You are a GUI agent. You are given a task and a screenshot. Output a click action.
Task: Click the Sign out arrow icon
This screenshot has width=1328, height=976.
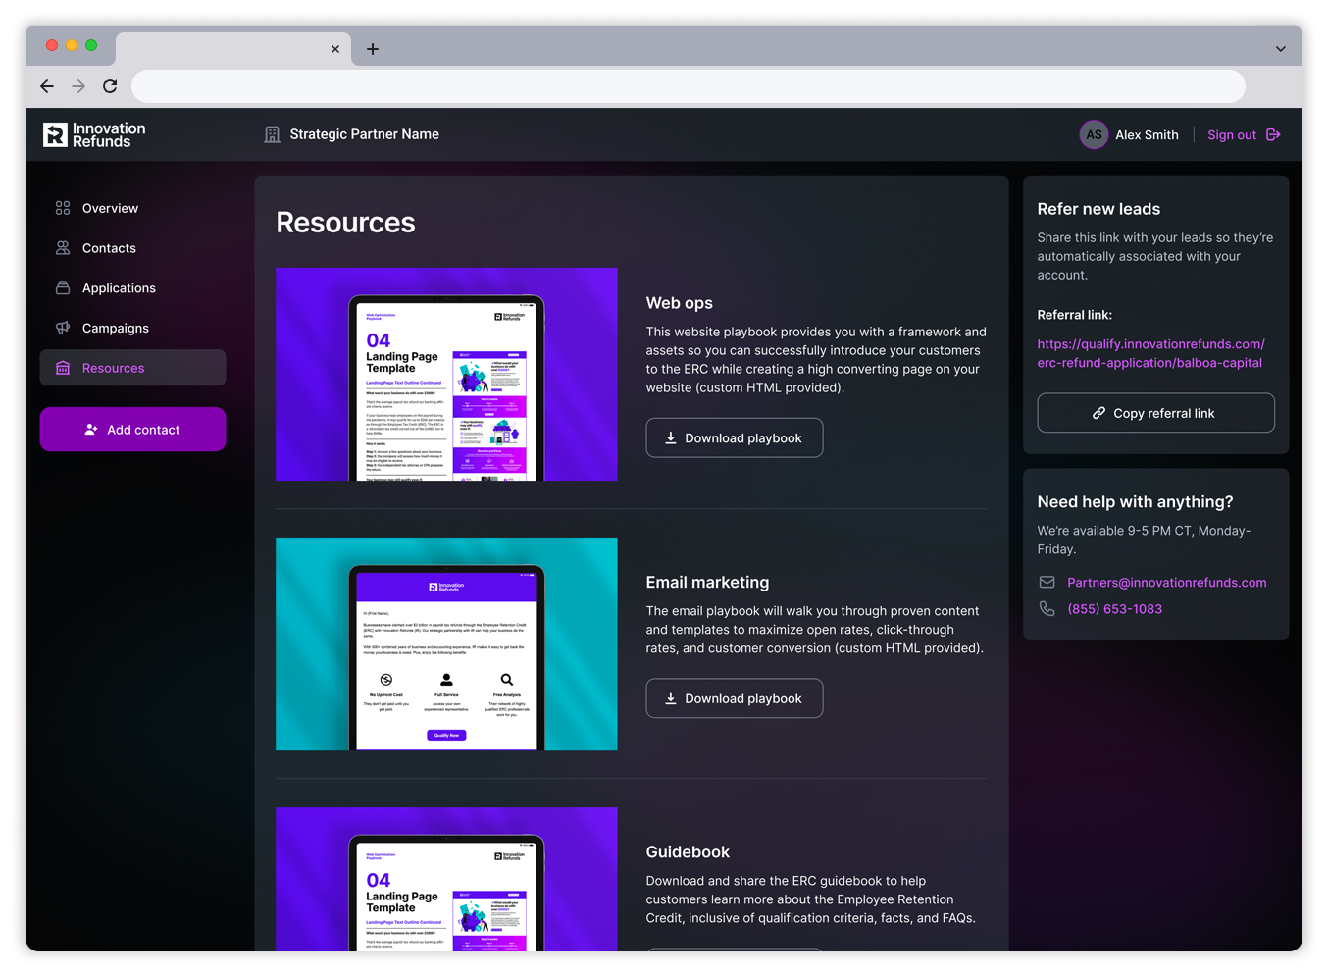coord(1273,135)
